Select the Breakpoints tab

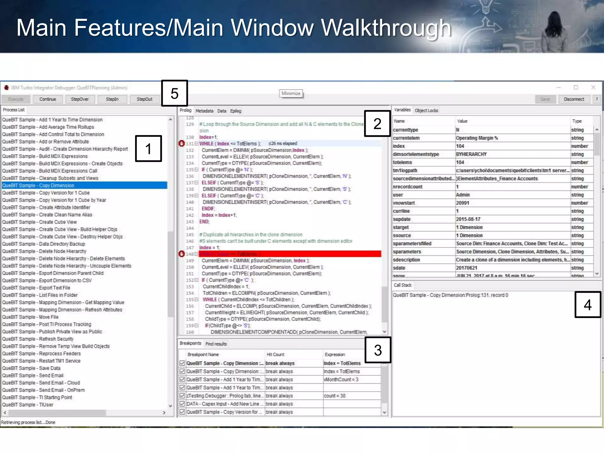tap(190, 343)
